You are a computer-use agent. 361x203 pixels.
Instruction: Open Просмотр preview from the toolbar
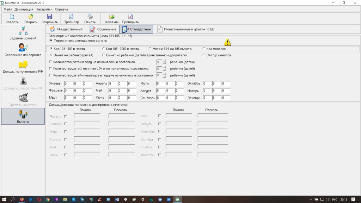click(x=71, y=17)
